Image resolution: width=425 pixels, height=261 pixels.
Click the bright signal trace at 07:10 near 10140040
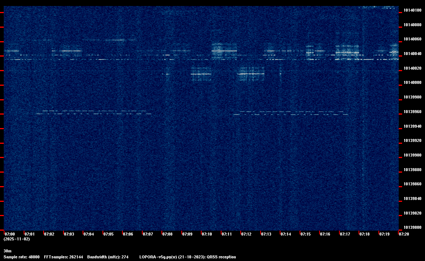coord(224,51)
